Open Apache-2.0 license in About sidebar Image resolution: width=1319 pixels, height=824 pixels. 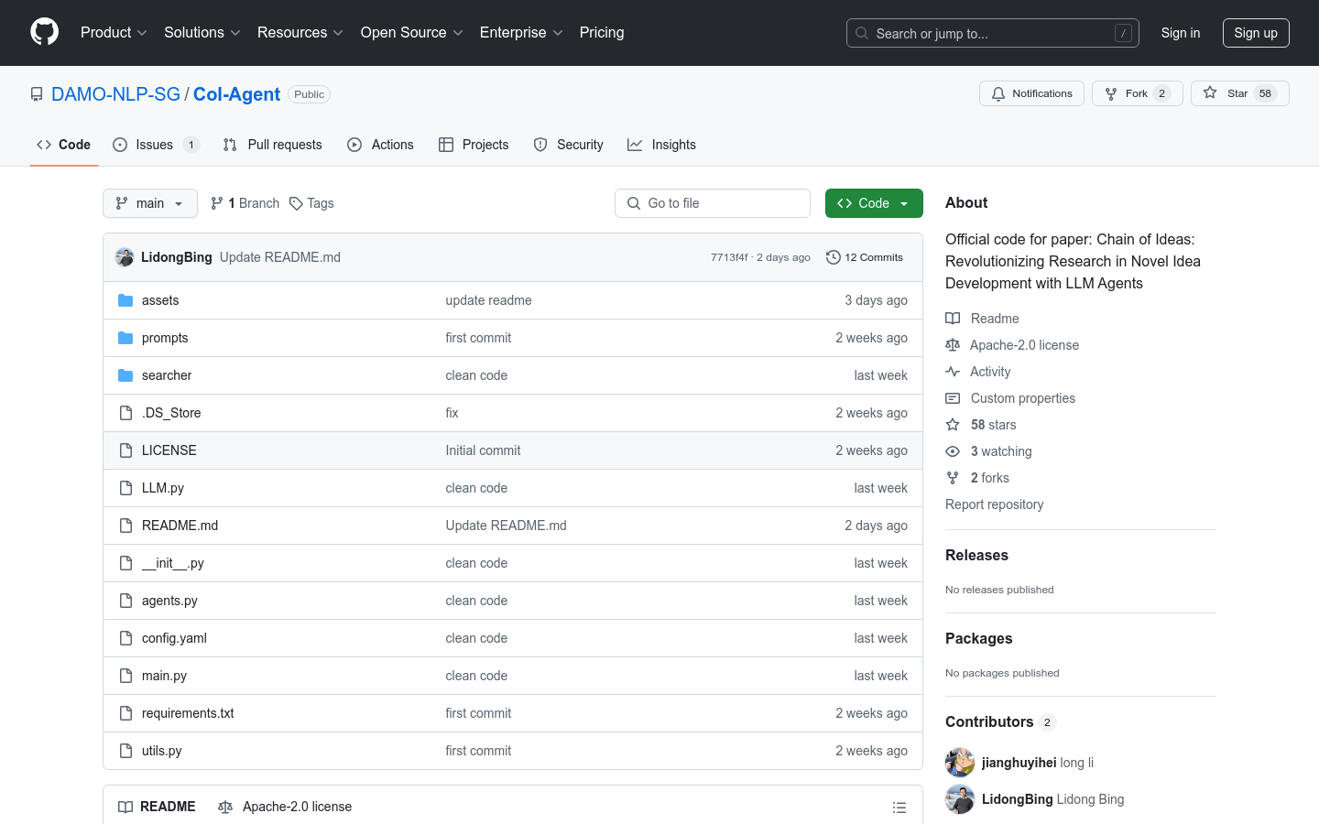click(x=1012, y=345)
